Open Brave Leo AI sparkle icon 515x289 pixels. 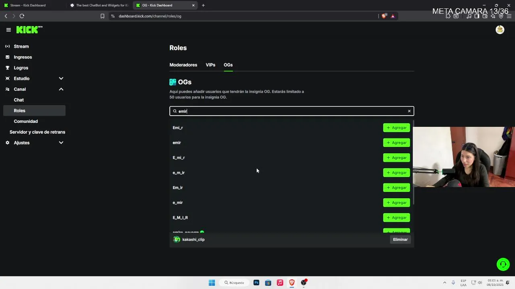click(x=493, y=16)
